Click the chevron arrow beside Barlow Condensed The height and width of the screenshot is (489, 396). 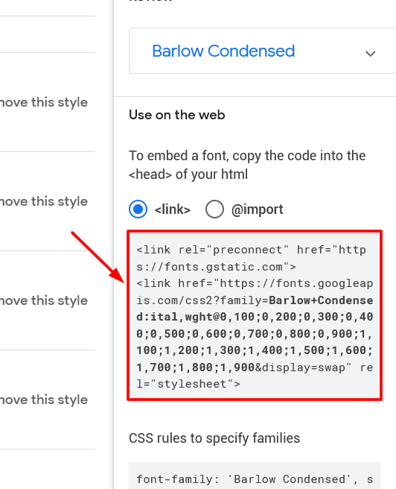click(370, 54)
